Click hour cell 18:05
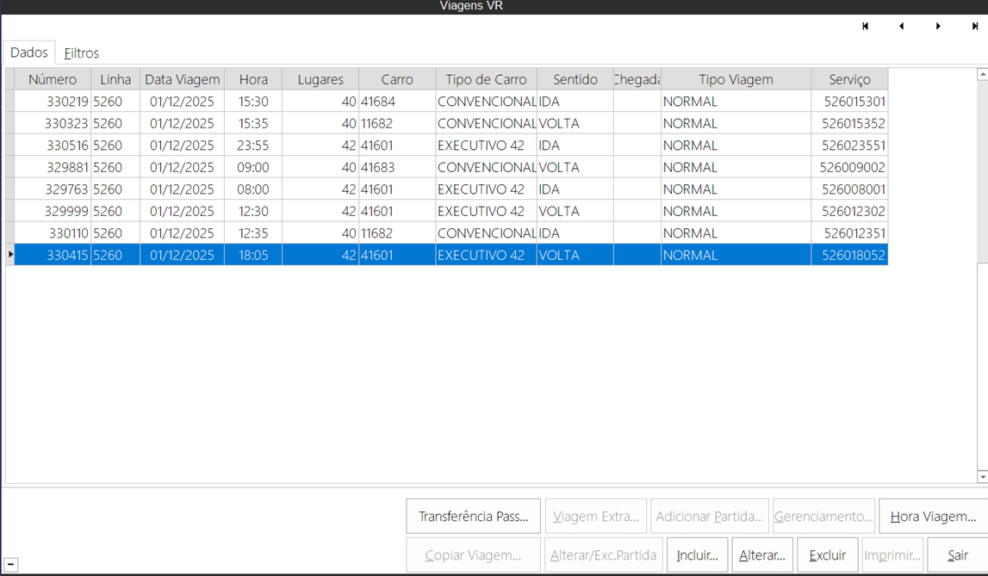The height and width of the screenshot is (576, 988). tap(253, 255)
